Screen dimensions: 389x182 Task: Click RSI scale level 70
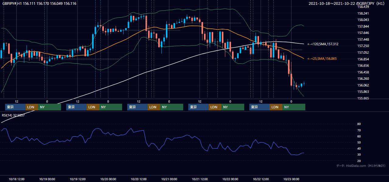(359, 130)
